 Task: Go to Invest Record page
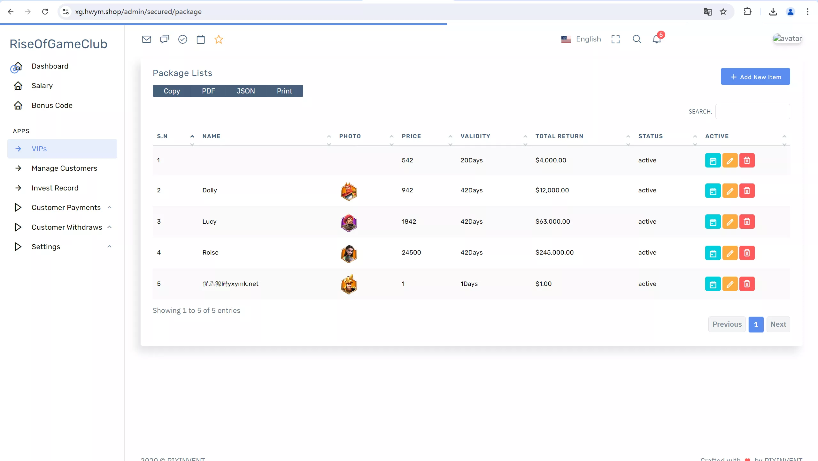tap(55, 188)
